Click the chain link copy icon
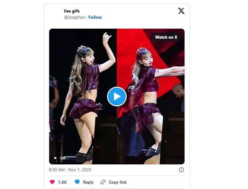 103,182
